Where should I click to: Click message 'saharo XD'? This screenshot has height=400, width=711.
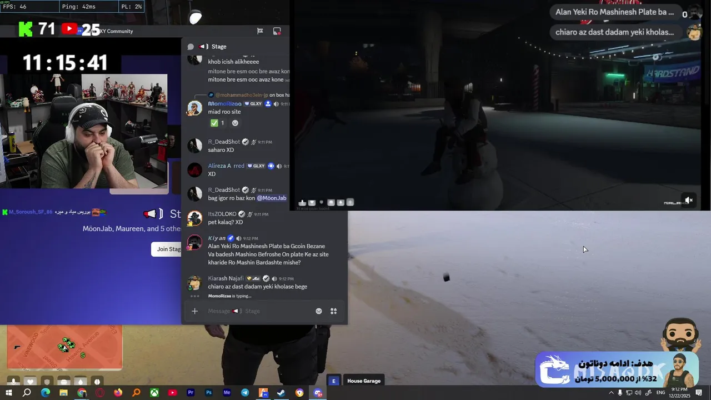[x=221, y=150]
